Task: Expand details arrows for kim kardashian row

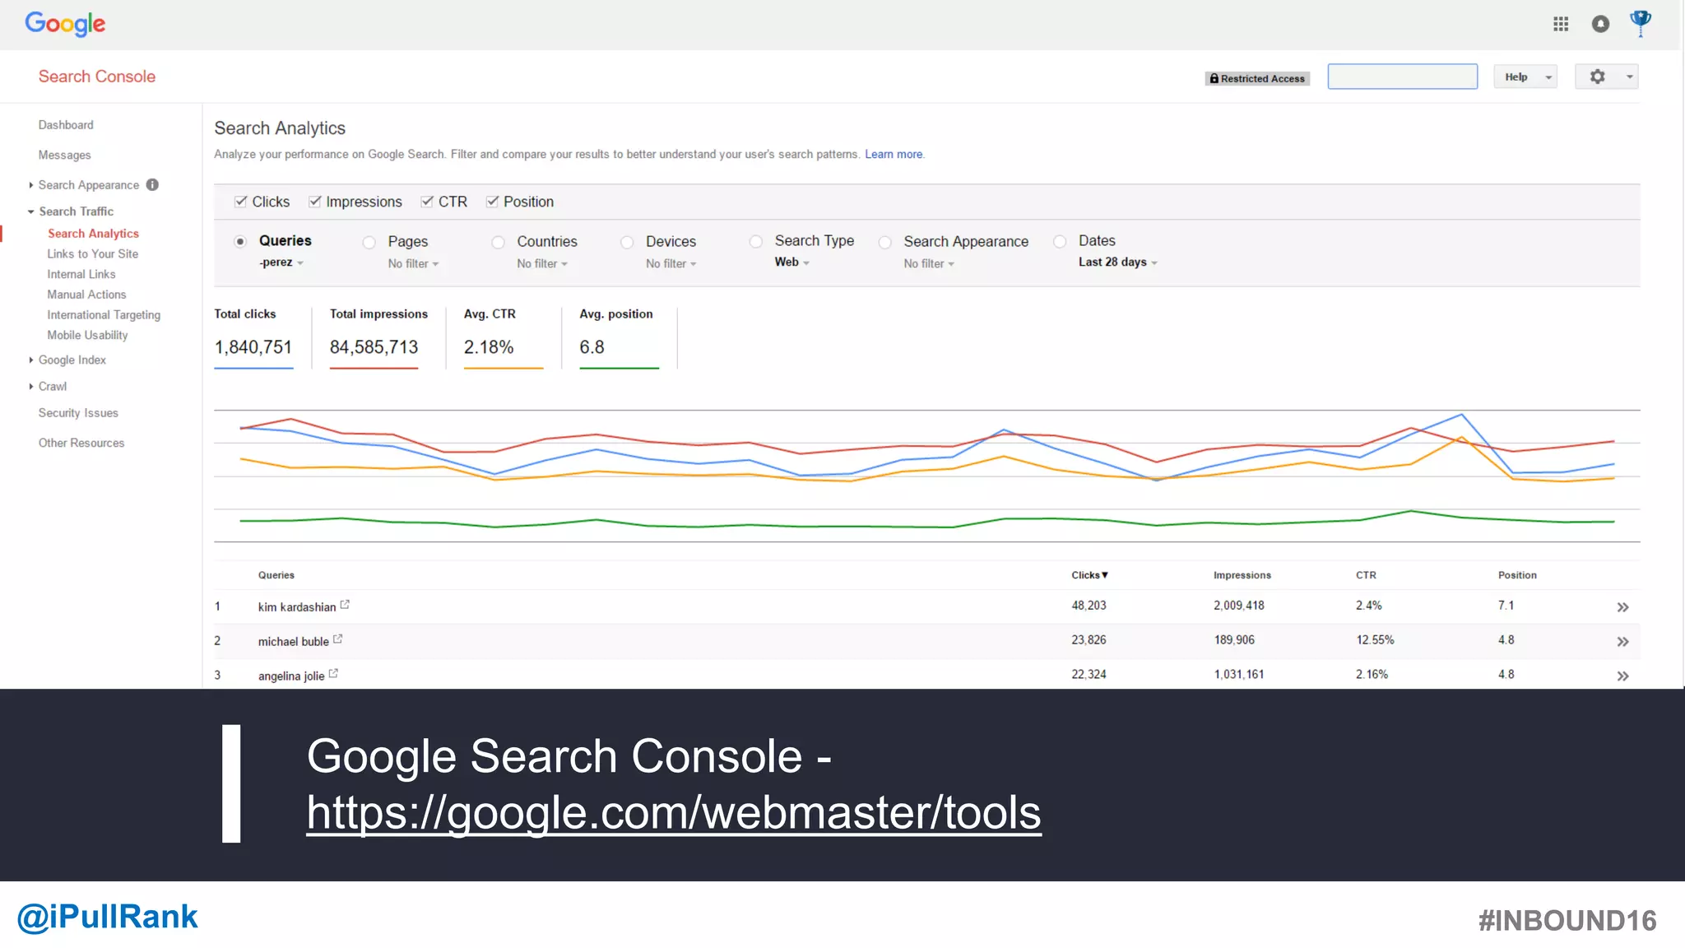Action: point(1622,607)
